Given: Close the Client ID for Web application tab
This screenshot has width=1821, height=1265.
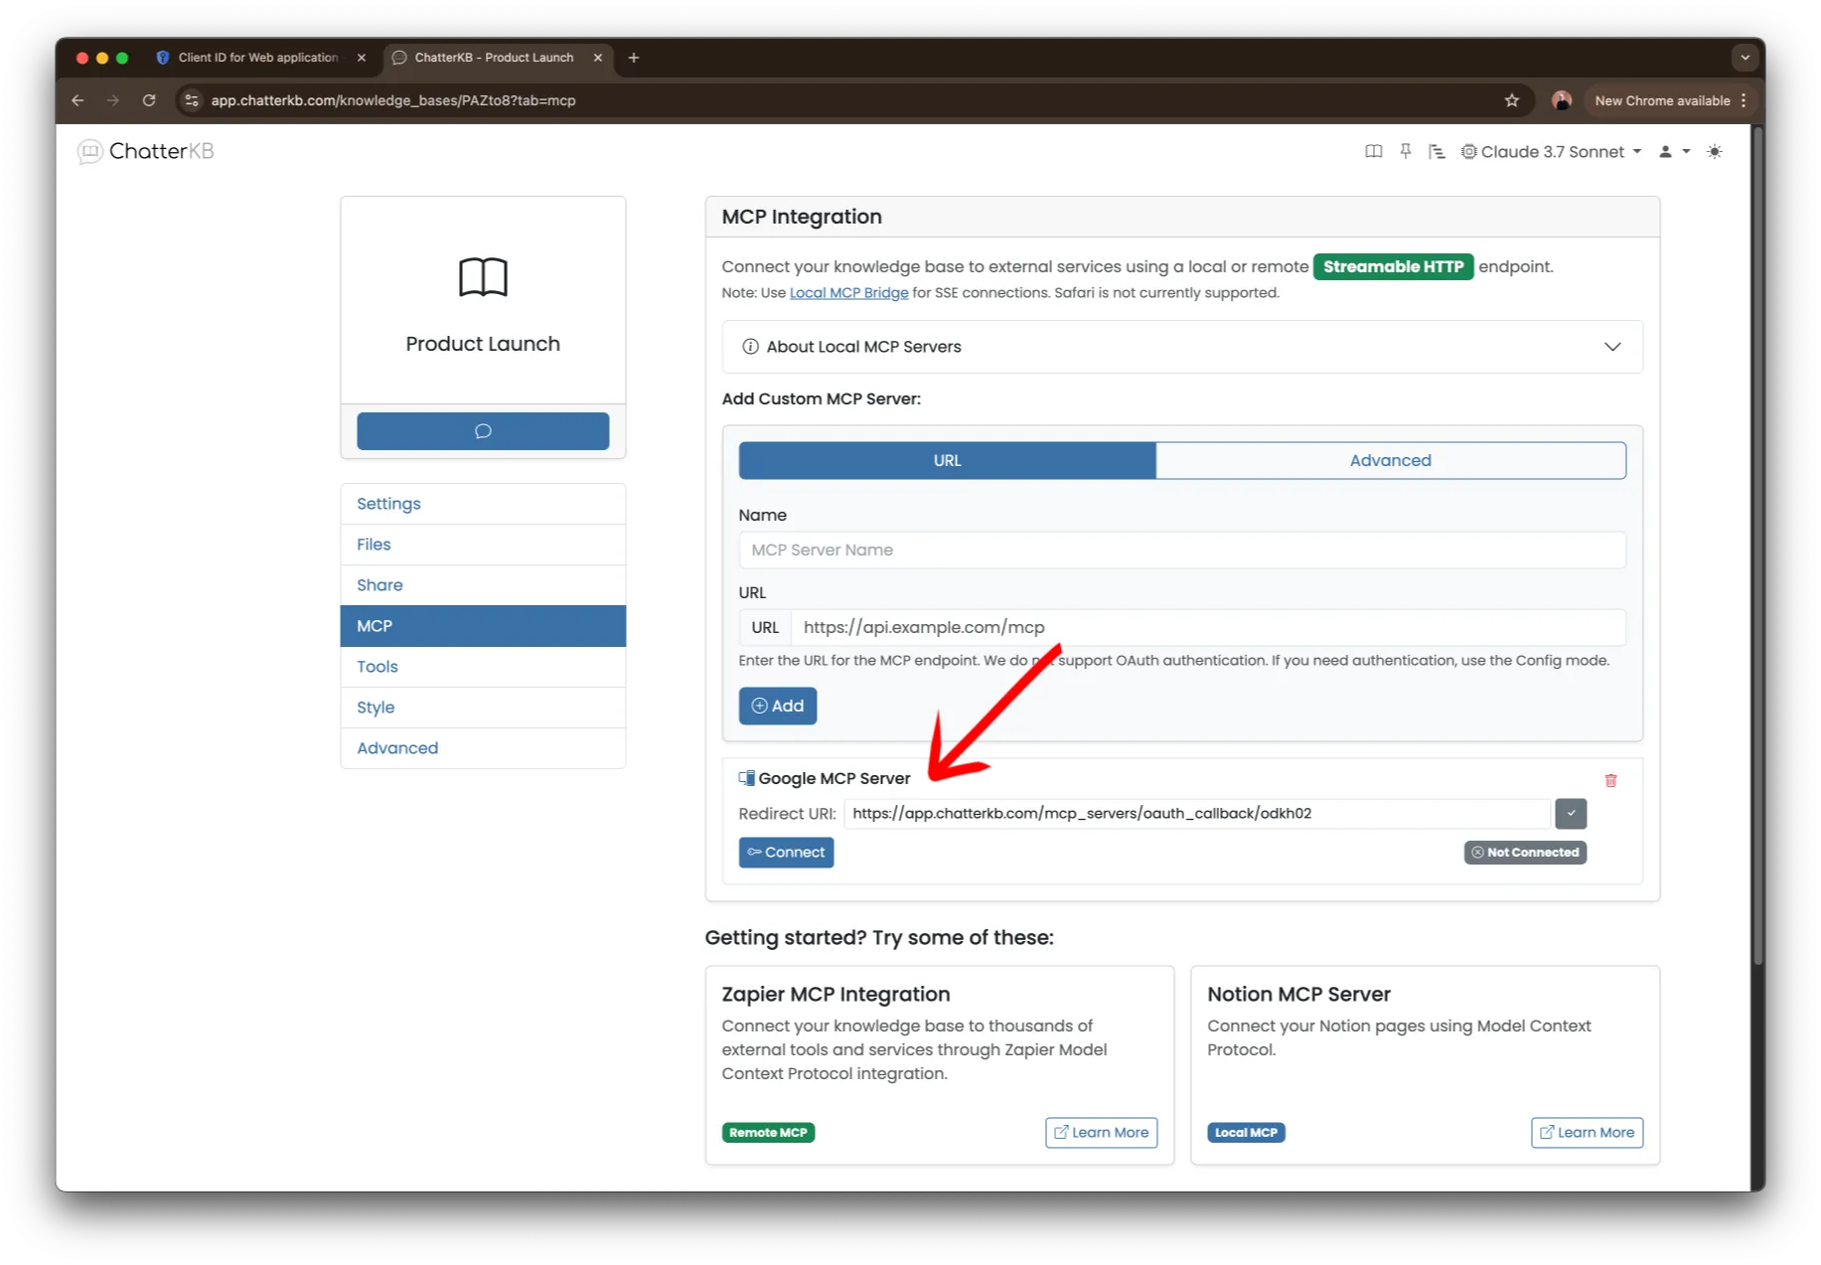Looking at the screenshot, I should pos(362,58).
